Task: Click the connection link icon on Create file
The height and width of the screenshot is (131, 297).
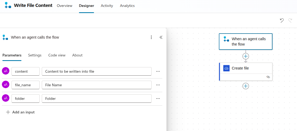Action: (x=268, y=77)
